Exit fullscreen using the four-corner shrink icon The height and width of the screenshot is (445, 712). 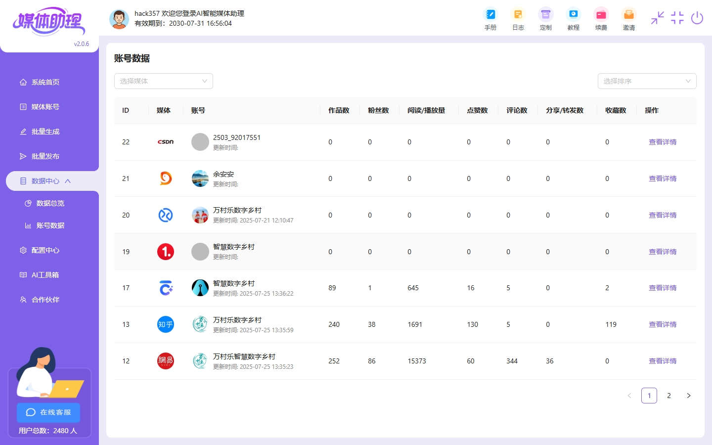(677, 18)
